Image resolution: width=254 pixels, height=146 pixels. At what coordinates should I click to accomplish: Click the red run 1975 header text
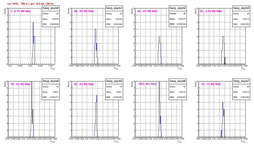[30, 4]
